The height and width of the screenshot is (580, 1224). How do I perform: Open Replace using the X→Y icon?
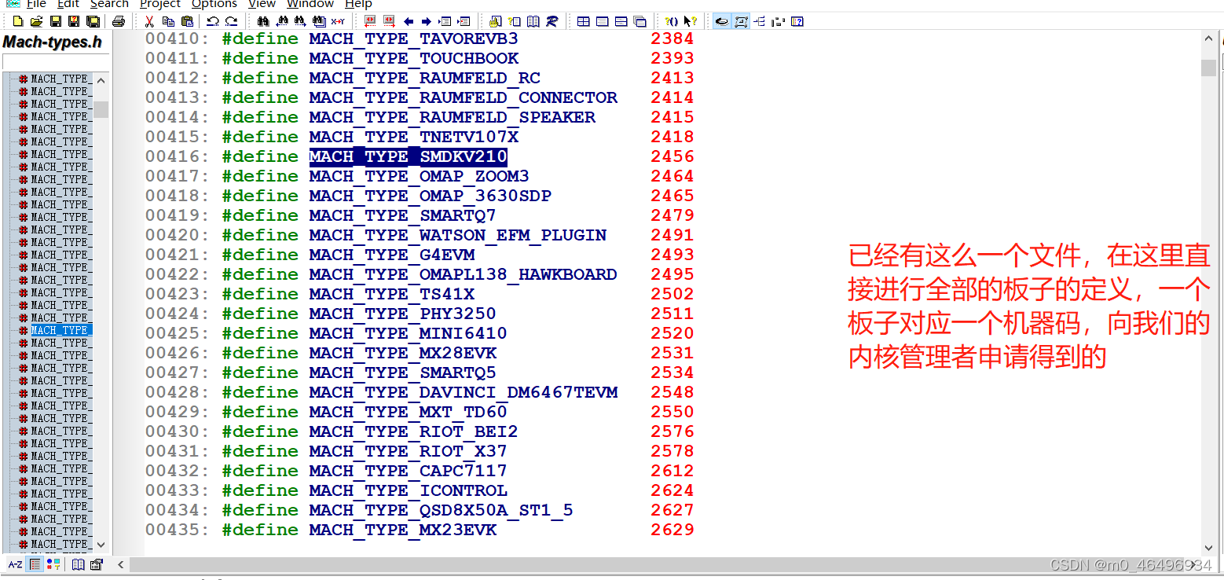(338, 21)
